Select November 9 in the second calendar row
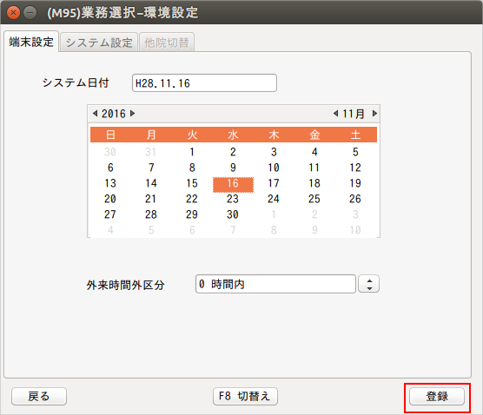Viewport: 483px width, 415px height. [233, 168]
